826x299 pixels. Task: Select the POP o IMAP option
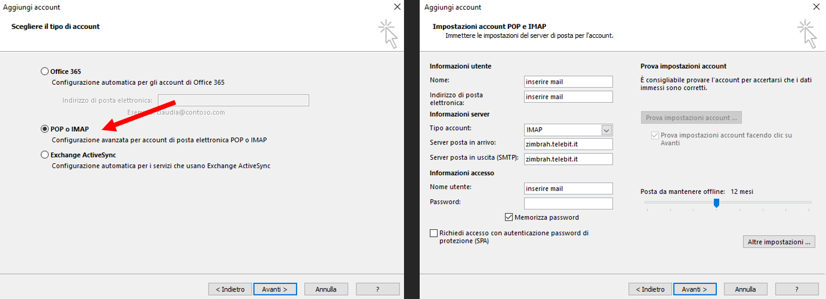(45, 129)
